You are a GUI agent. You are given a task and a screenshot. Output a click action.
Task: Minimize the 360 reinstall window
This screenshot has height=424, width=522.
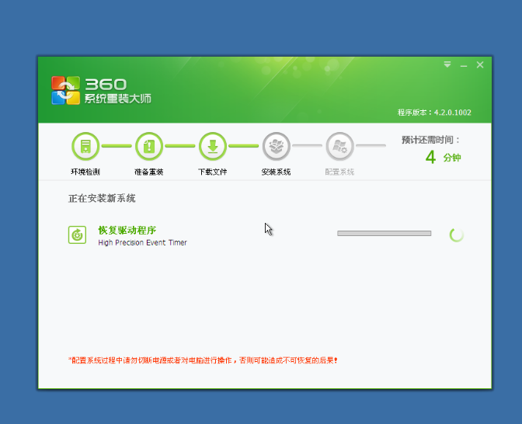(464, 65)
